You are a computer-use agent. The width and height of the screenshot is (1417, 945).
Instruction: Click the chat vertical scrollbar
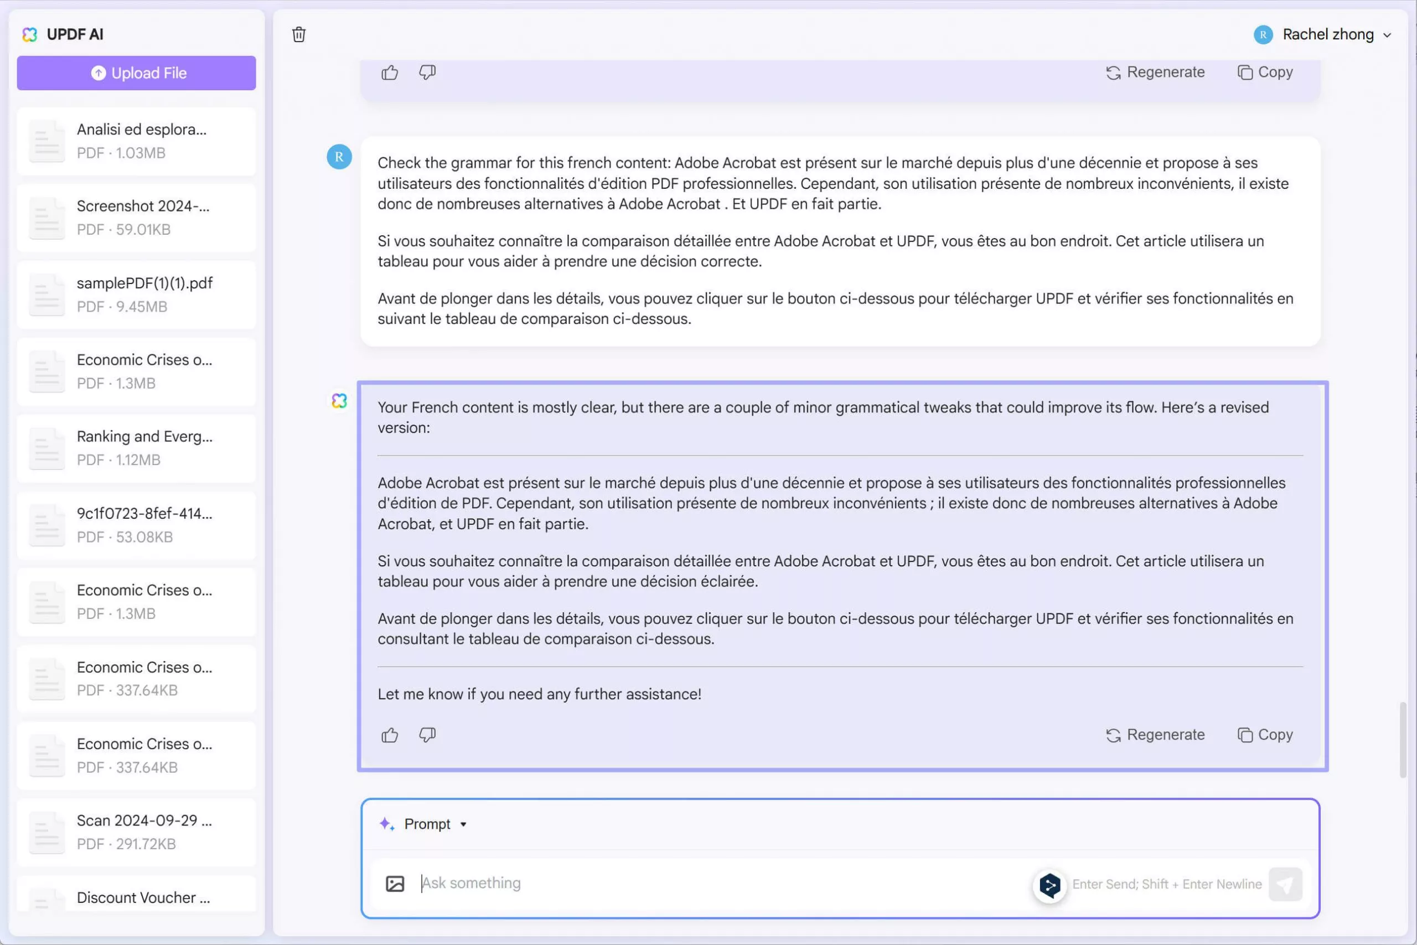point(1403,740)
